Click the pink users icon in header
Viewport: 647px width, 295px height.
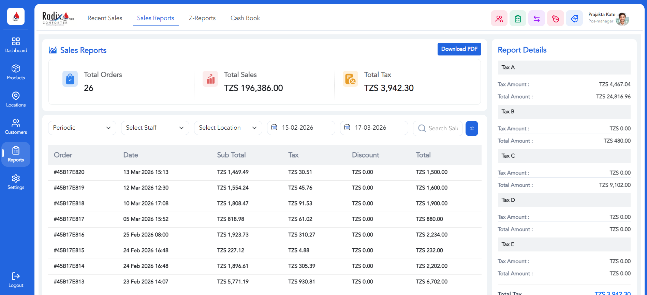[x=499, y=19]
